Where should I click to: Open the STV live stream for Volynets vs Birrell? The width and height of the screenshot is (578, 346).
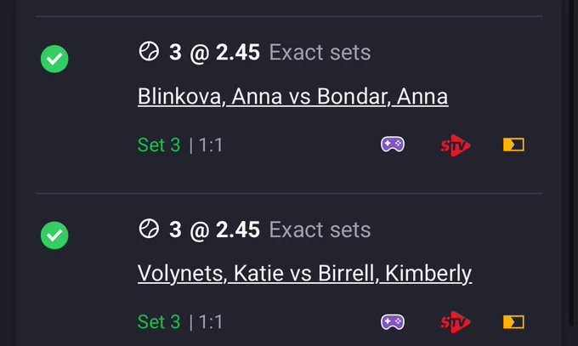(x=456, y=322)
